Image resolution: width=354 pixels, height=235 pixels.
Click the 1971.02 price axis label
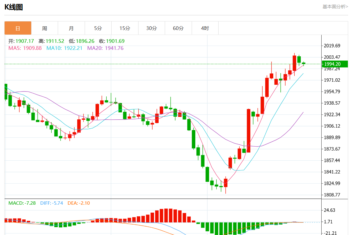point(332,80)
